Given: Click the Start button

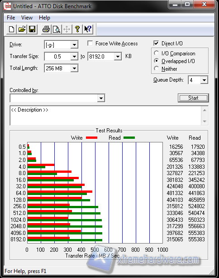Looking at the screenshot, I should (193, 98).
